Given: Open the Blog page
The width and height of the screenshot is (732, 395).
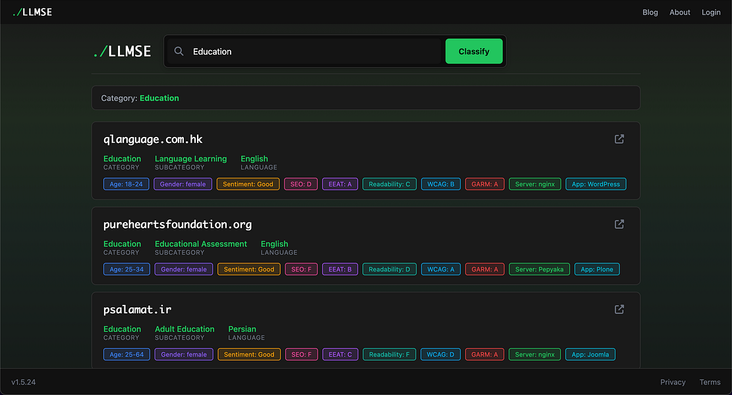Looking at the screenshot, I should pos(650,12).
